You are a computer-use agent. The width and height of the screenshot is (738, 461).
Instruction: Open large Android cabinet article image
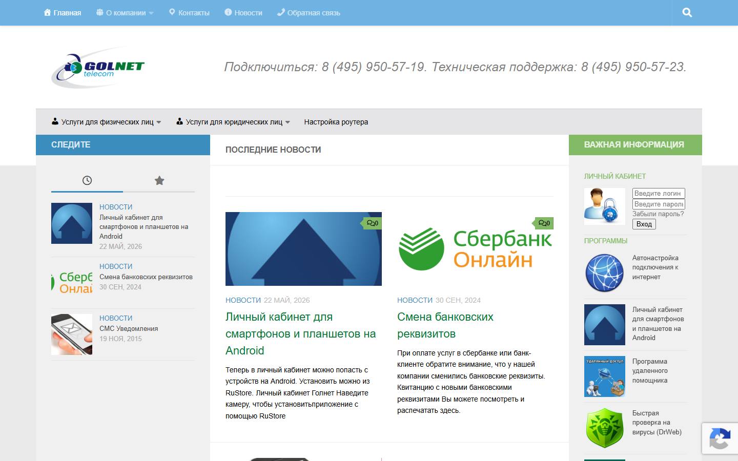pos(303,249)
